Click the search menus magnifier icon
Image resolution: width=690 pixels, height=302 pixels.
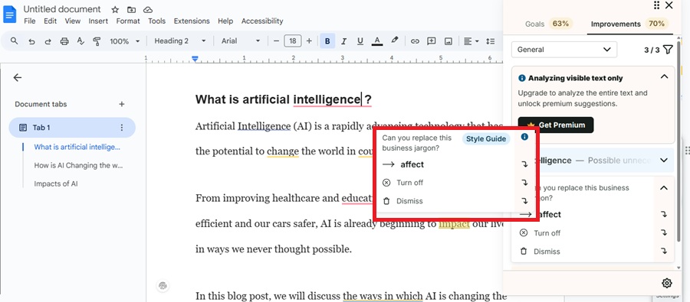[15, 41]
